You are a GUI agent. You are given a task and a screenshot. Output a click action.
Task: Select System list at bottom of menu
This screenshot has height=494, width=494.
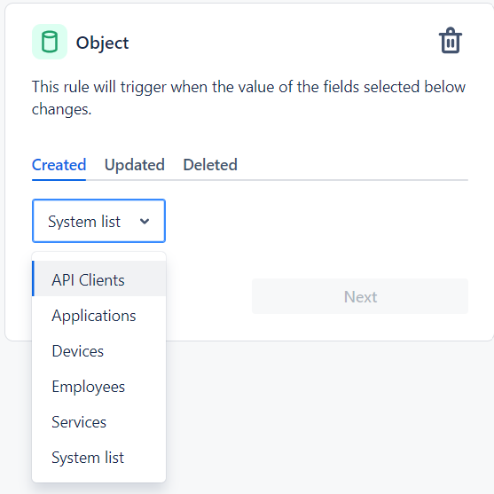point(98,458)
